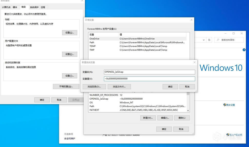Select the OneDrive user variable row

137,39
